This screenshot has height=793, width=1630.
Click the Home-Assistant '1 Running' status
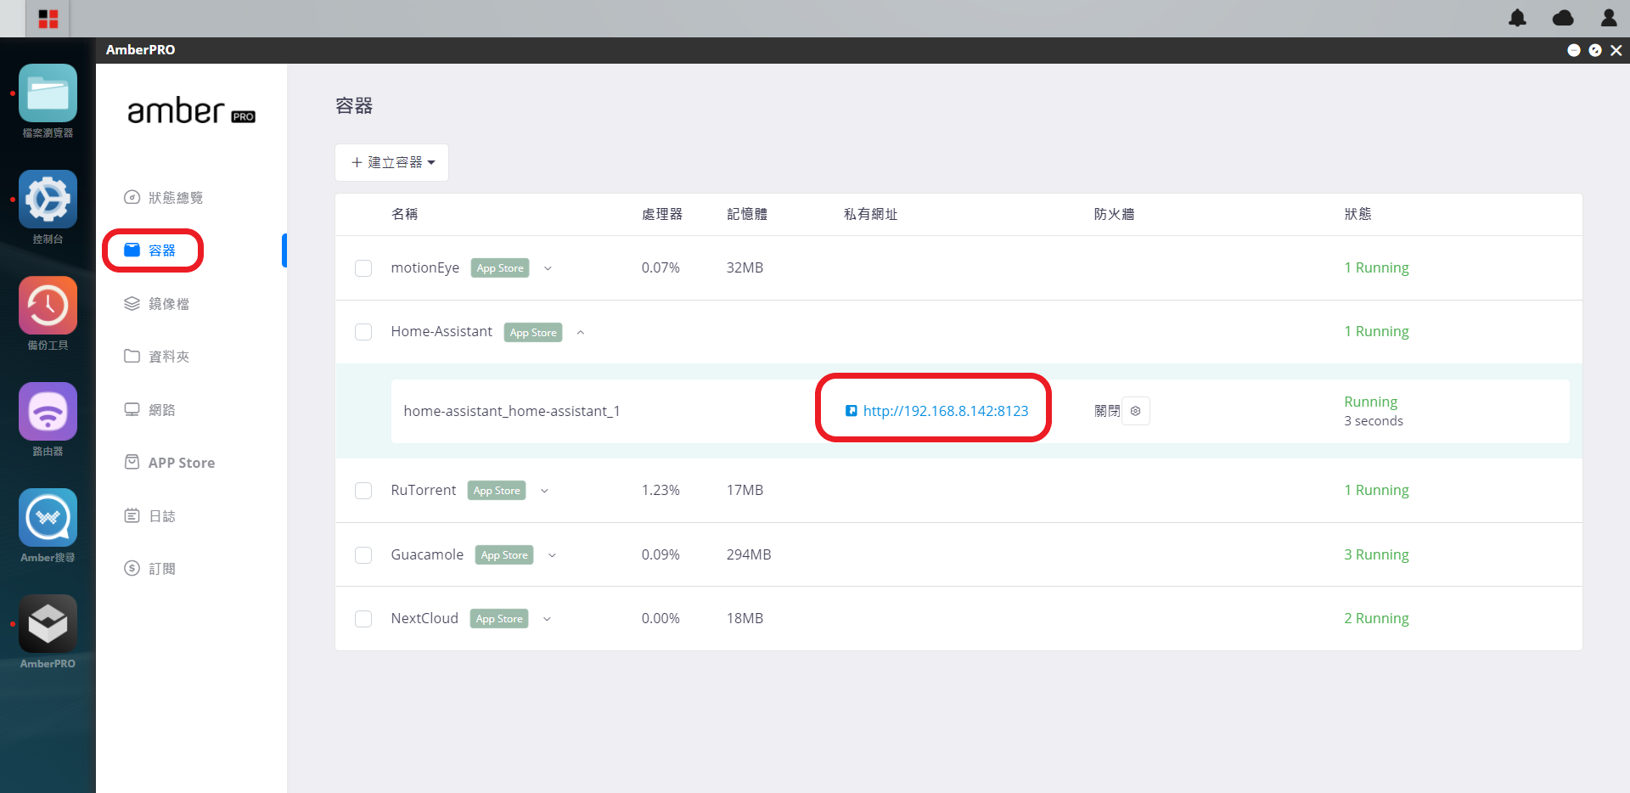tap(1376, 331)
